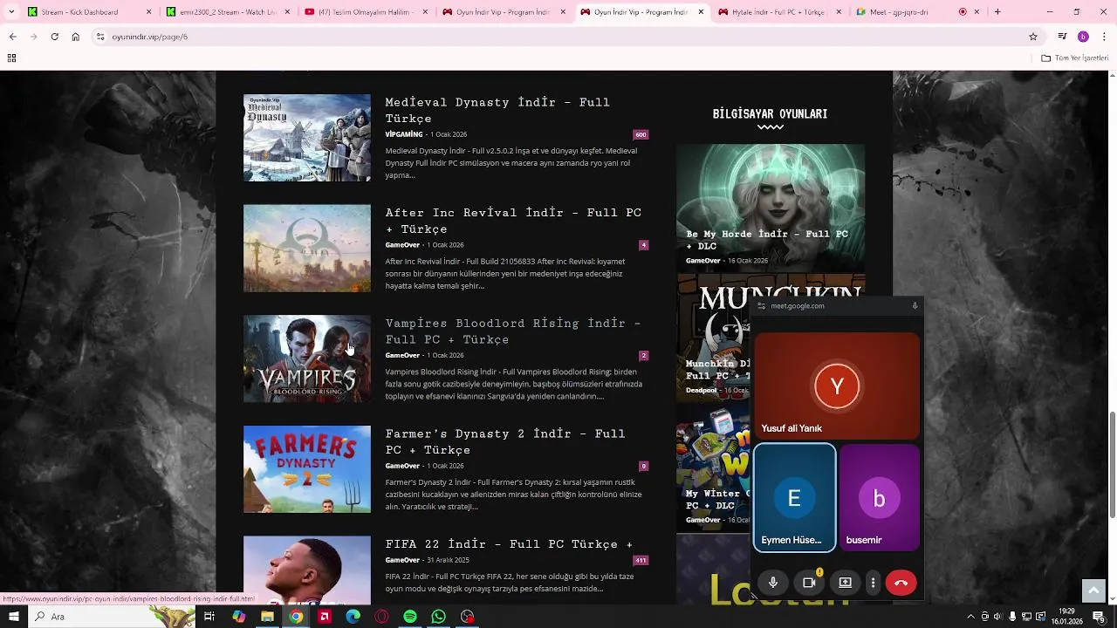The height and width of the screenshot is (628, 1117).
Task: Open 'Medieval Dynasty İndir - Full Türkçe' article
Action: pos(497,110)
